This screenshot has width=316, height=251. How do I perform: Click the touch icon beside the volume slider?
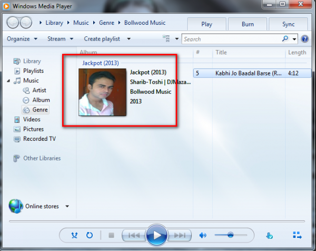tap(269, 236)
